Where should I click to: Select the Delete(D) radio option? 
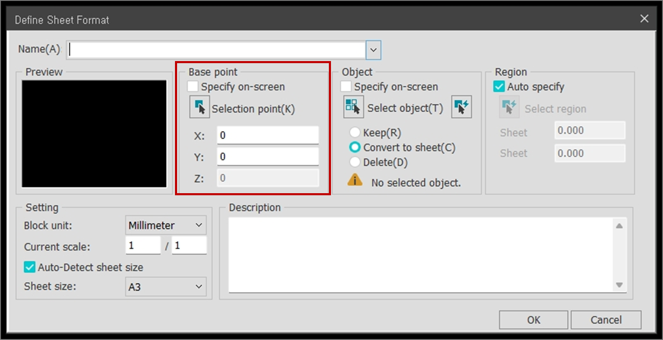coord(355,163)
